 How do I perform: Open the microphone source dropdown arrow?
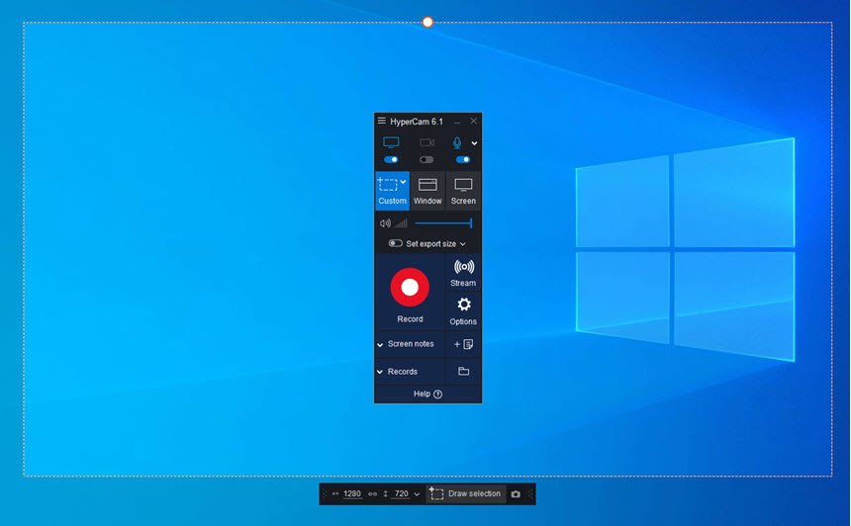[474, 143]
